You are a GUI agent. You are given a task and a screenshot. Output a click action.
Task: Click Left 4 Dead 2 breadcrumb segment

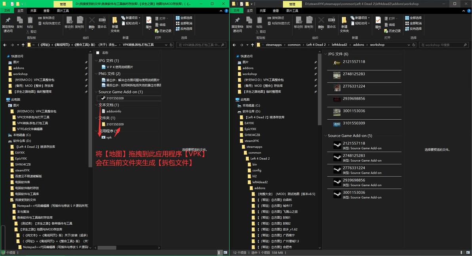(316, 45)
